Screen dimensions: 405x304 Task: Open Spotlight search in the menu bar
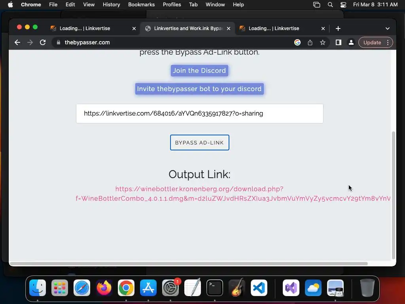tap(330, 5)
